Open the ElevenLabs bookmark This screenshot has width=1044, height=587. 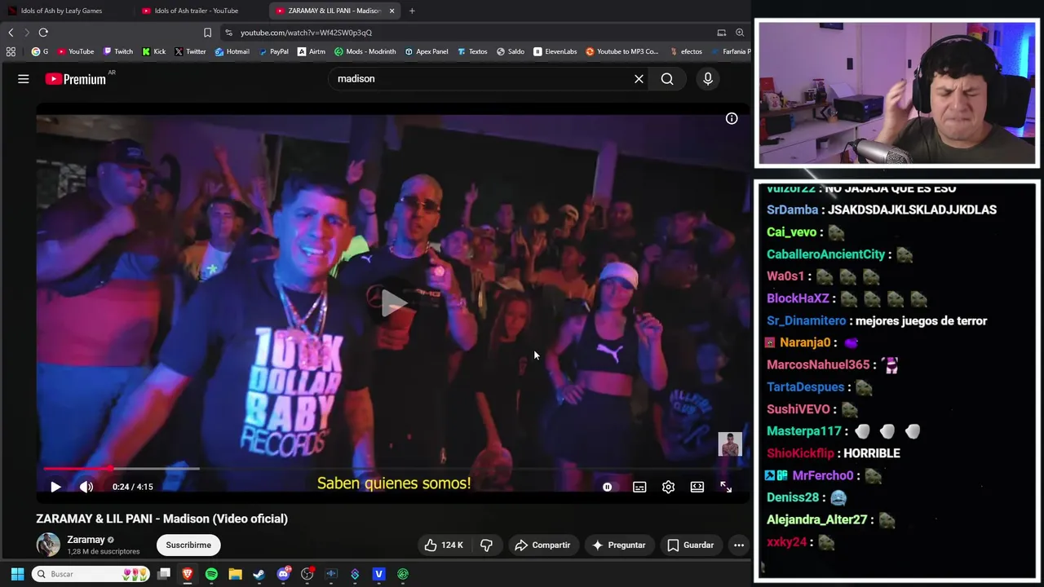point(555,51)
